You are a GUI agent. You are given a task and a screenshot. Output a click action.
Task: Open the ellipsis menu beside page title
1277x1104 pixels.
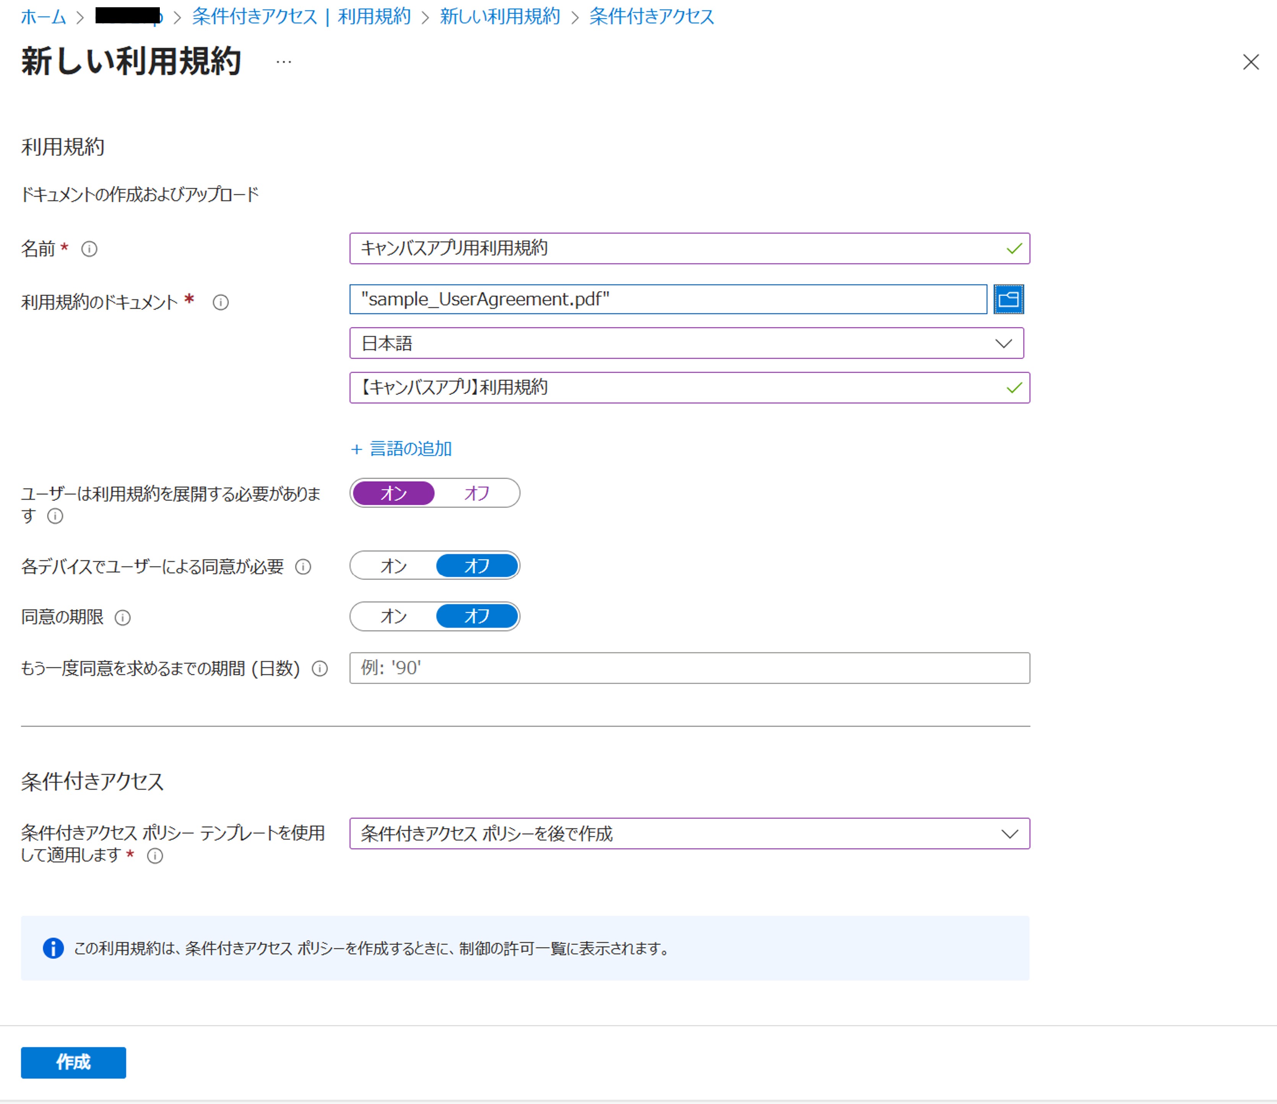pos(284,62)
